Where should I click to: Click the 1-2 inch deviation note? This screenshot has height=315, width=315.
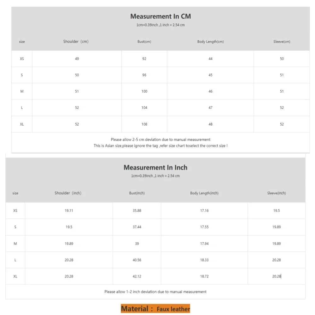pyautogui.click(x=155, y=292)
